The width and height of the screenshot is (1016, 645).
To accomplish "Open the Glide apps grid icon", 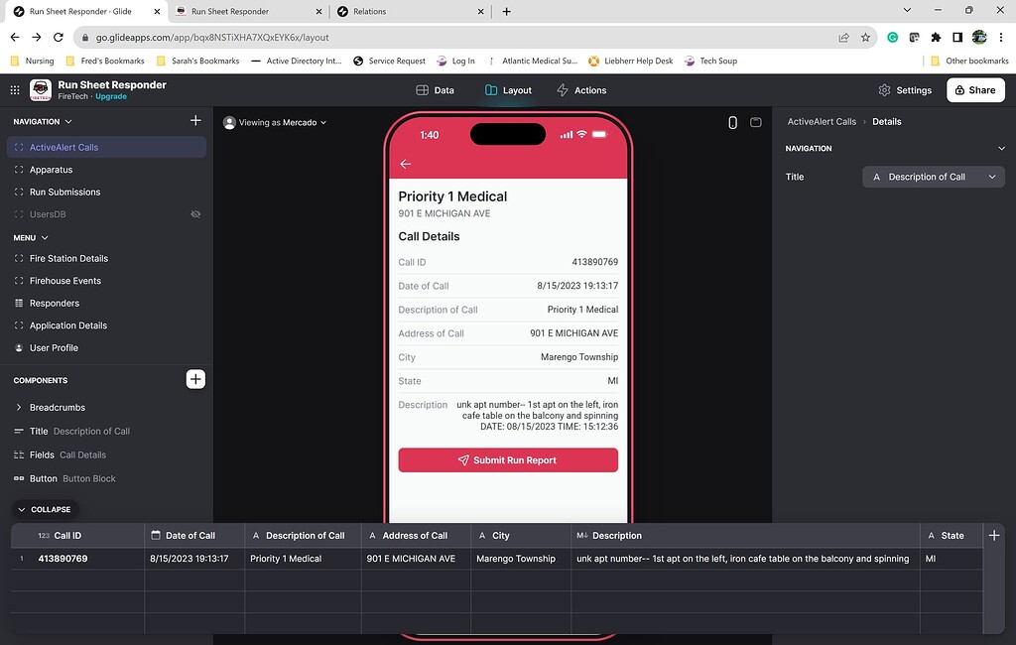I will pos(14,90).
